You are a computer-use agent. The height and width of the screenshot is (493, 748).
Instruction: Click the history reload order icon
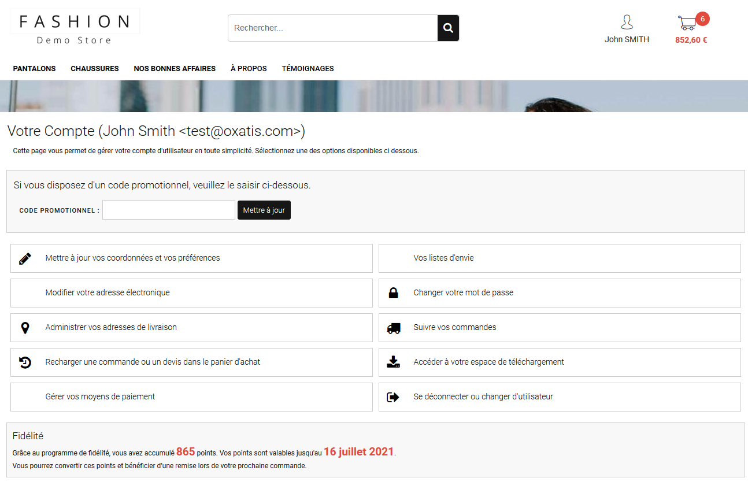(25, 362)
